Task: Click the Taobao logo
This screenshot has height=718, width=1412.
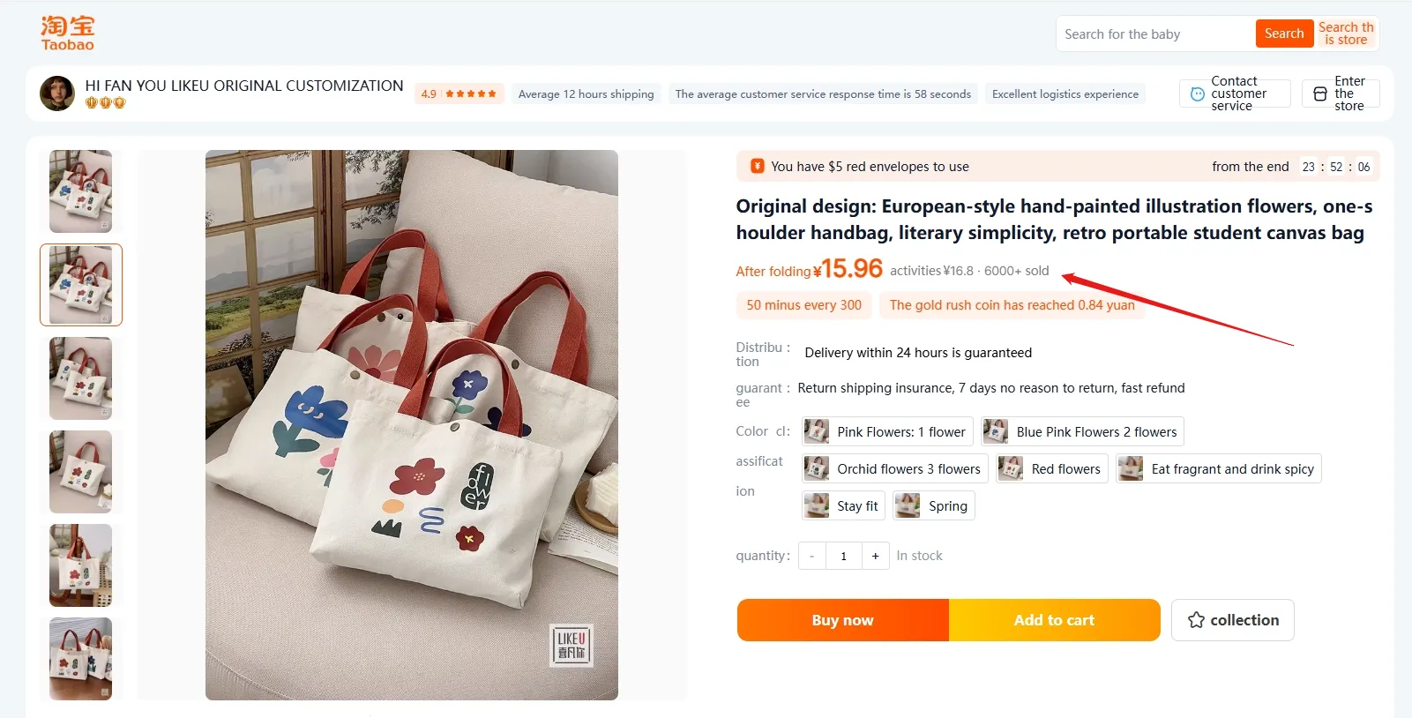Action: point(67,34)
